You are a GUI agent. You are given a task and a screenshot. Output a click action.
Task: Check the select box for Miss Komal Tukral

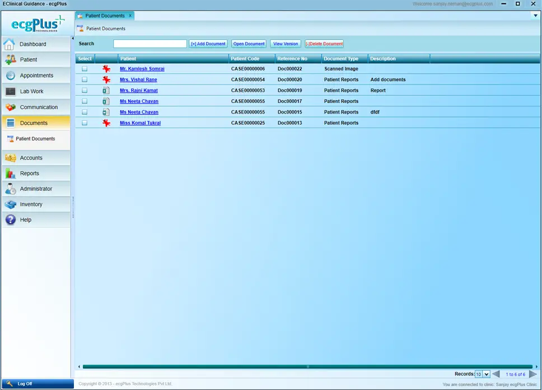tap(85, 123)
